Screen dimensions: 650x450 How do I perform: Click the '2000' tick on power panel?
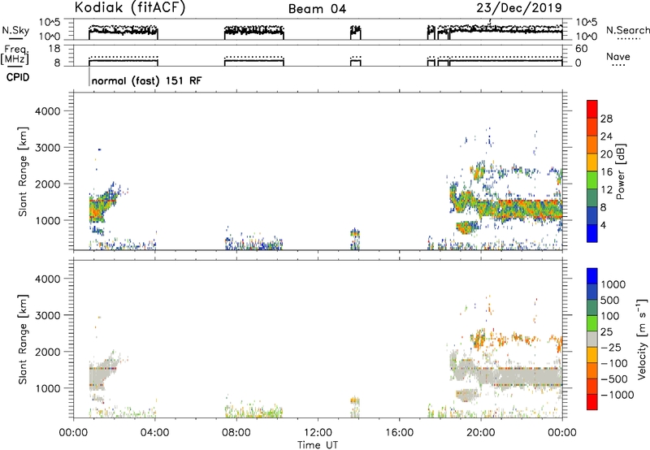[x=48, y=184]
